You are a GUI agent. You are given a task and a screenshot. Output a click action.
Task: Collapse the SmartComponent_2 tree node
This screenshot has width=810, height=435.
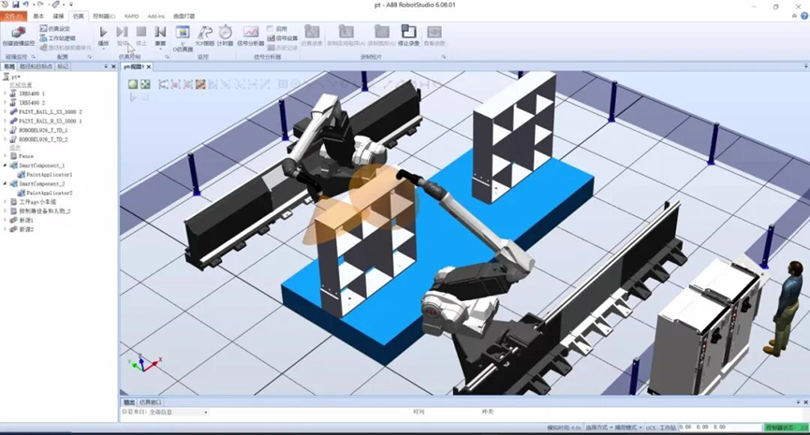point(6,183)
